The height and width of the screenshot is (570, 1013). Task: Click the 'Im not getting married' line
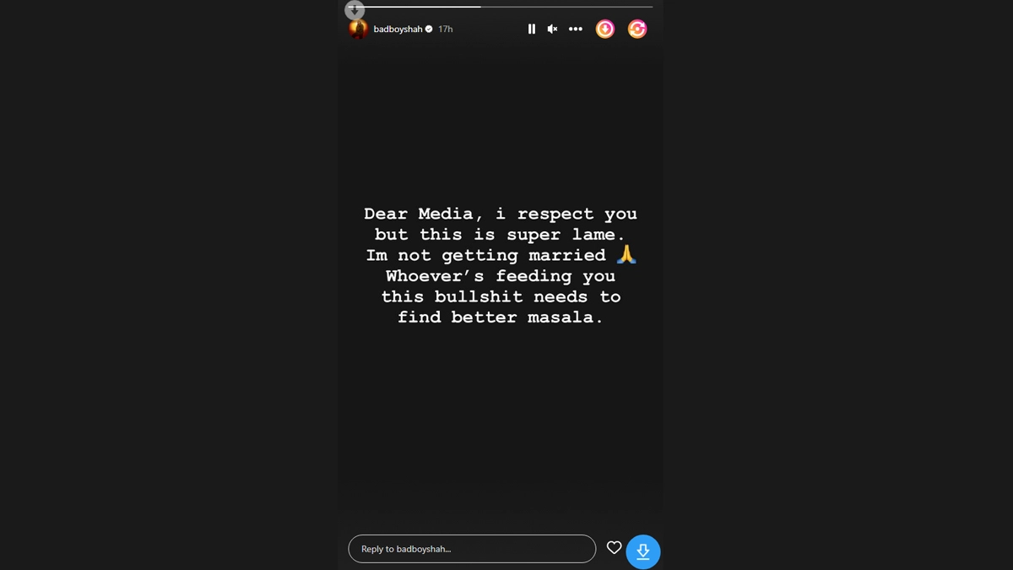pyautogui.click(x=486, y=255)
